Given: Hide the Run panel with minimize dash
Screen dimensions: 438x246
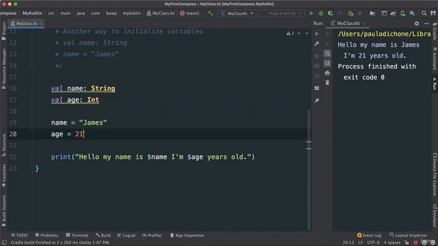Looking at the screenshot, I should (426, 23).
